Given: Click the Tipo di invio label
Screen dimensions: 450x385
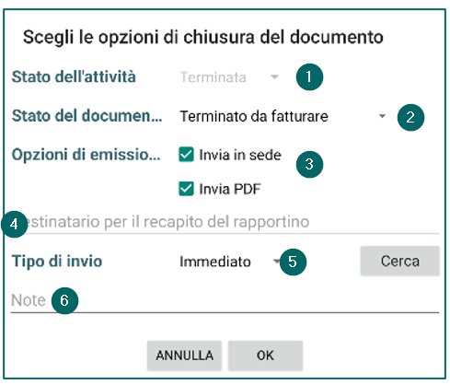Looking at the screenshot, I should point(57,262).
